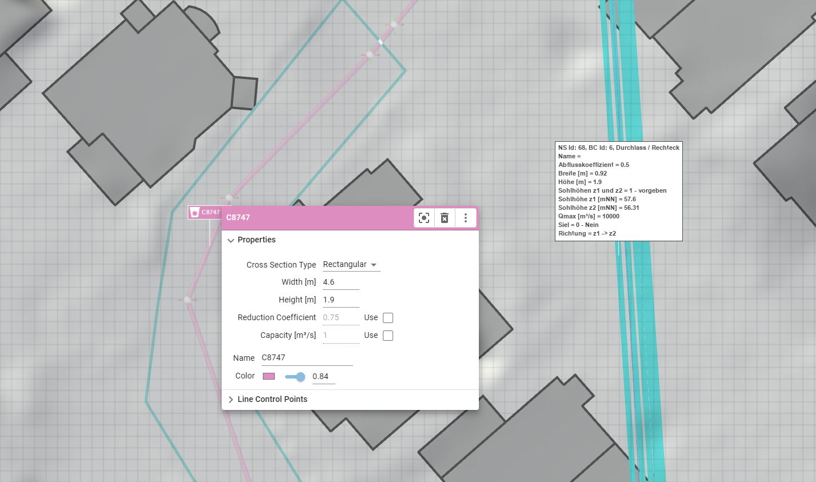Click the pink Color swatch
This screenshot has width=816, height=482.
269,376
